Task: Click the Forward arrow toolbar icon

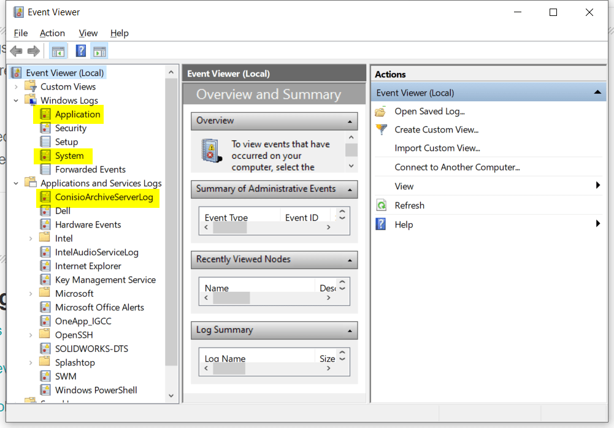Action: click(34, 51)
